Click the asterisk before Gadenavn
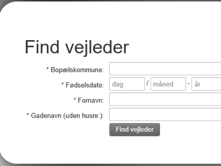This screenshot has width=221, height=166. [28, 115]
